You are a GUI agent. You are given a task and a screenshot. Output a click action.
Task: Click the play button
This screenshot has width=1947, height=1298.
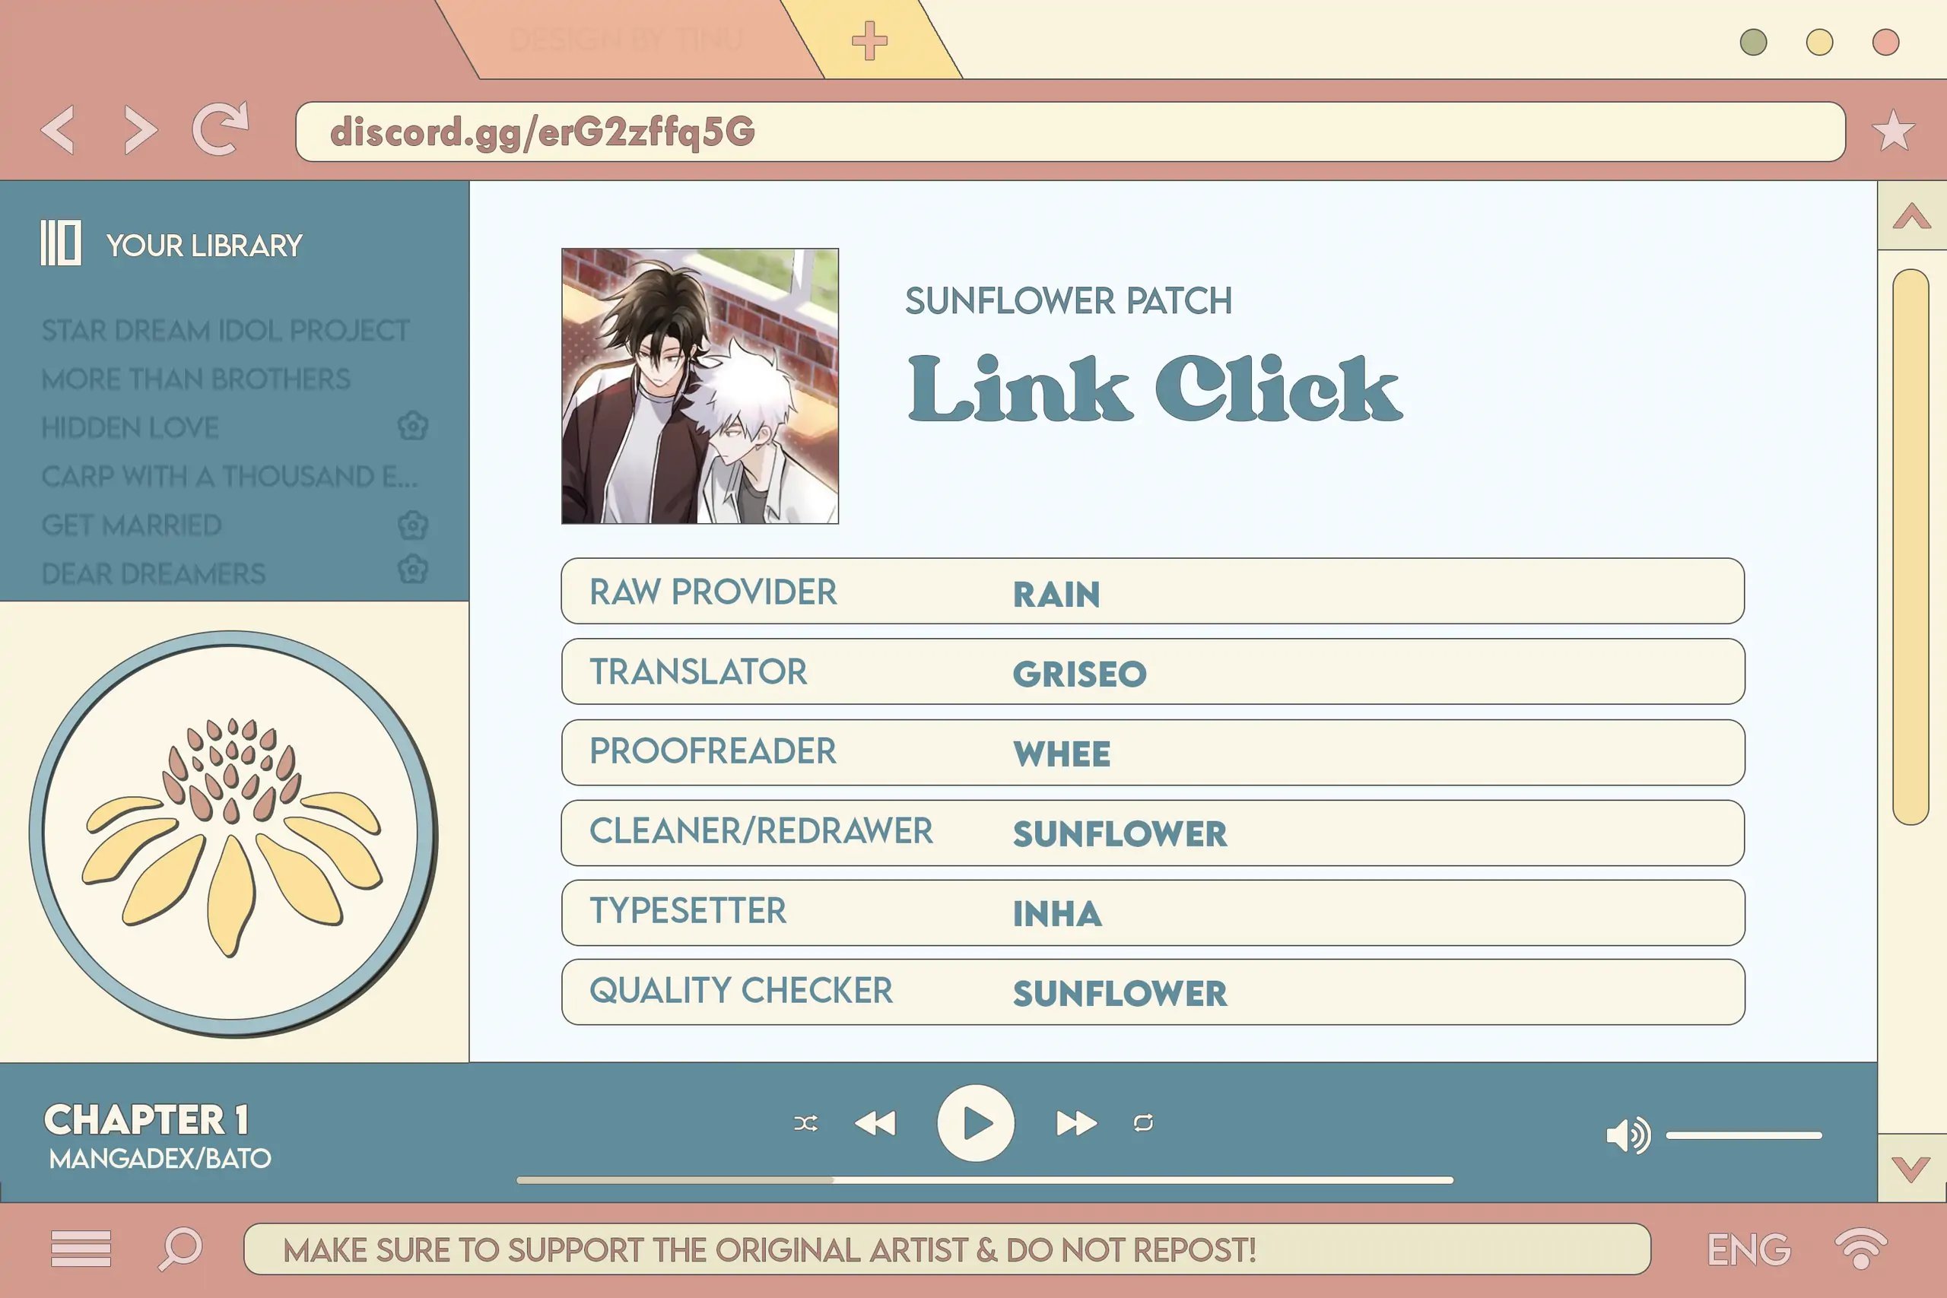(975, 1123)
